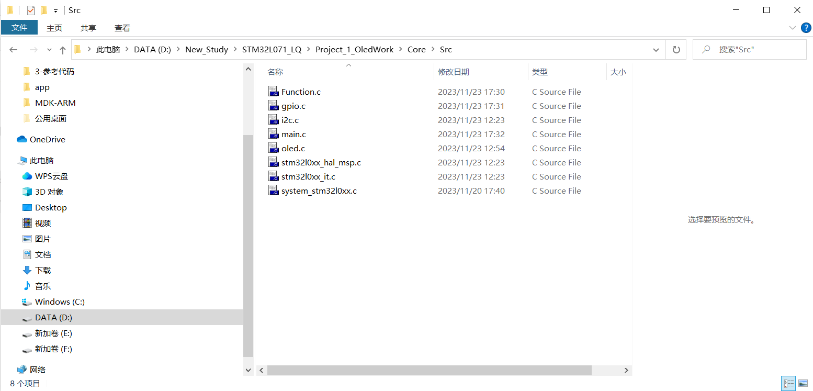
Task: Switch to the 共享 ribbon tab
Action: click(88, 28)
